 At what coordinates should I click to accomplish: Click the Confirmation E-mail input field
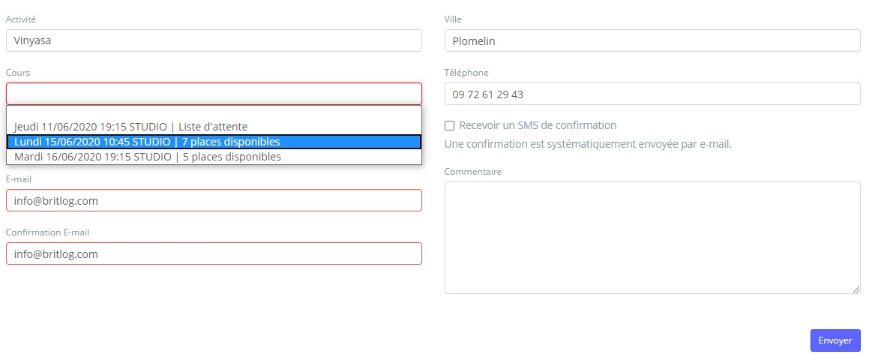pyautogui.click(x=214, y=253)
